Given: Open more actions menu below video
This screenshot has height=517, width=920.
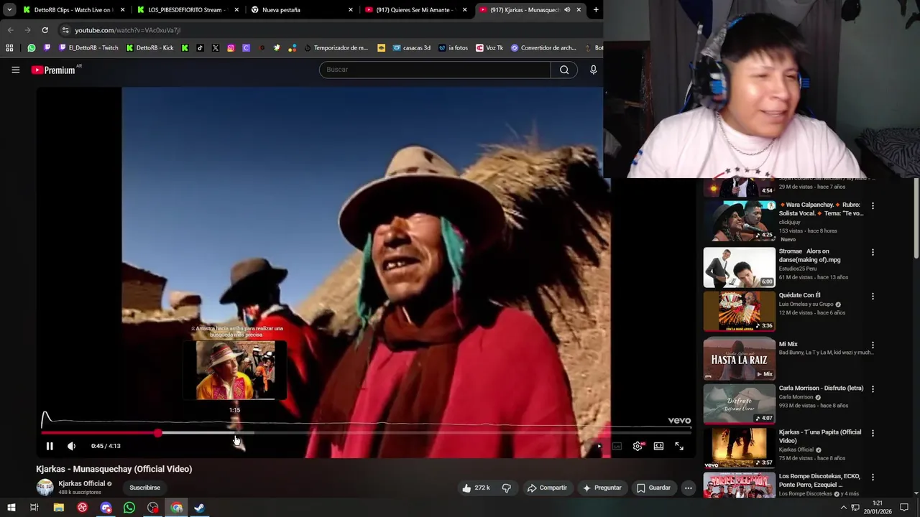Looking at the screenshot, I should pyautogui.click(x=689, y=488).
